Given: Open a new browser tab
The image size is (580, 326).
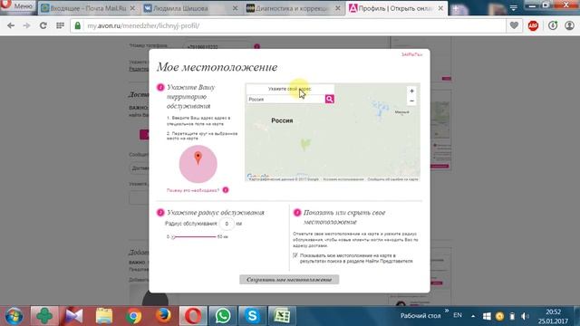Looking at the screenshot, I should coord(456,9).
